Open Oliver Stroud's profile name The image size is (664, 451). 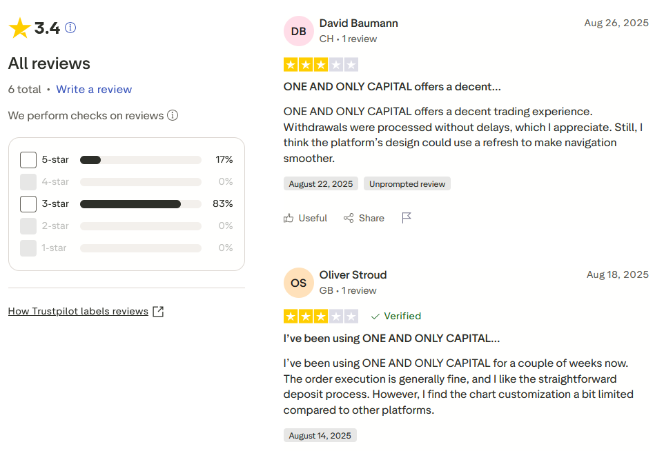coord(353,274)
